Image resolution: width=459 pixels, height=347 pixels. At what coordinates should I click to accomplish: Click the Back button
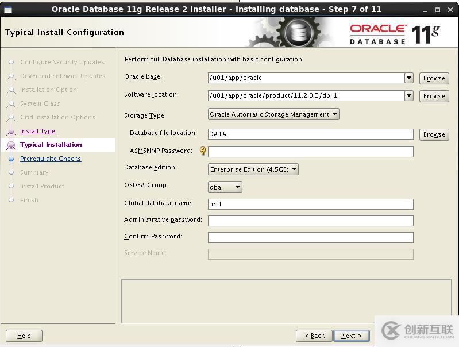(314, 336)
